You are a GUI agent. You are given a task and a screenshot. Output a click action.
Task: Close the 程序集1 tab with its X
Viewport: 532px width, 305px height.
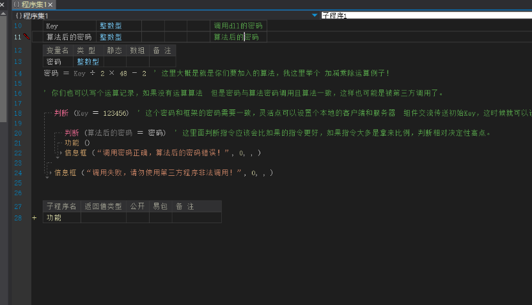(50, 4)
